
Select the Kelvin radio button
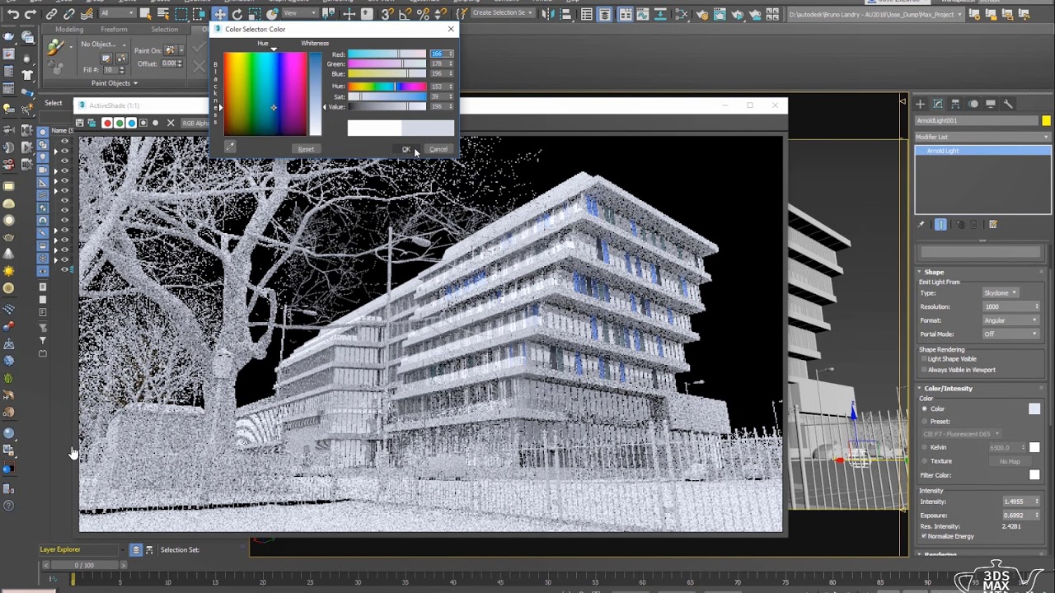[x=924, y=447]
